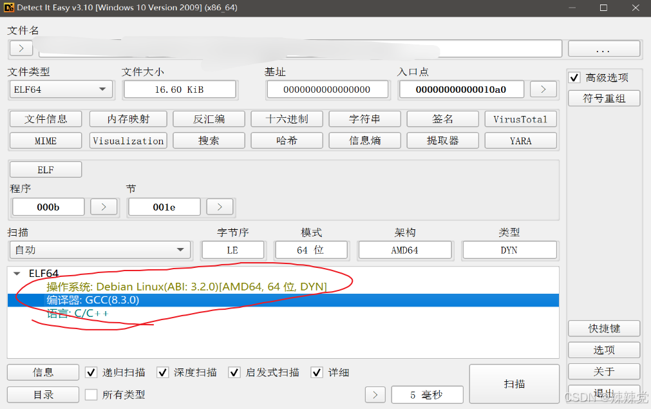
Task: Click the 入口点 field 00000000000010a0
Action: pyautogui.click(x=461, y=90)
